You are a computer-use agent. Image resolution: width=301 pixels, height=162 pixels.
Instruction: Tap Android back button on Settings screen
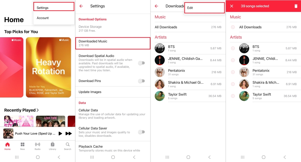[x=134, y=157]
